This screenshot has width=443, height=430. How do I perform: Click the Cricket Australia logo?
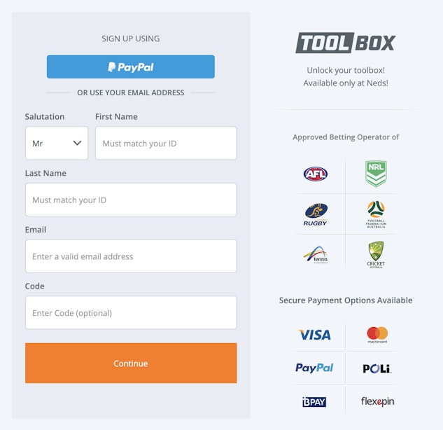click(376, 254)
